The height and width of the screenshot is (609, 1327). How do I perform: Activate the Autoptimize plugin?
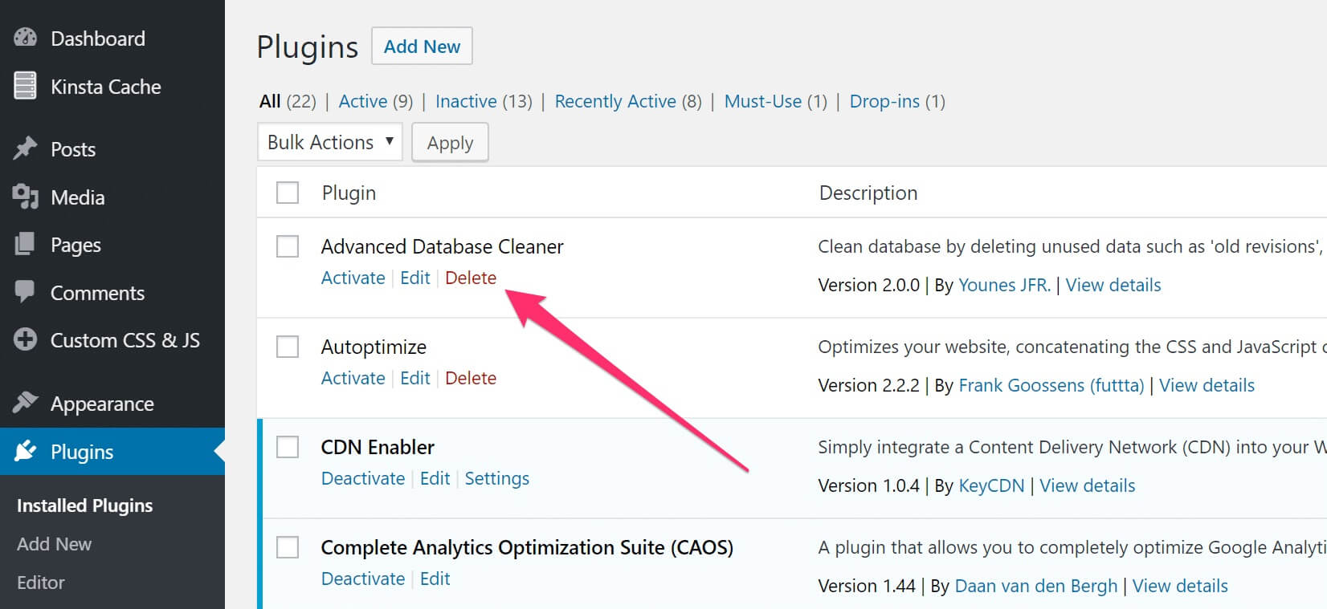353,378
